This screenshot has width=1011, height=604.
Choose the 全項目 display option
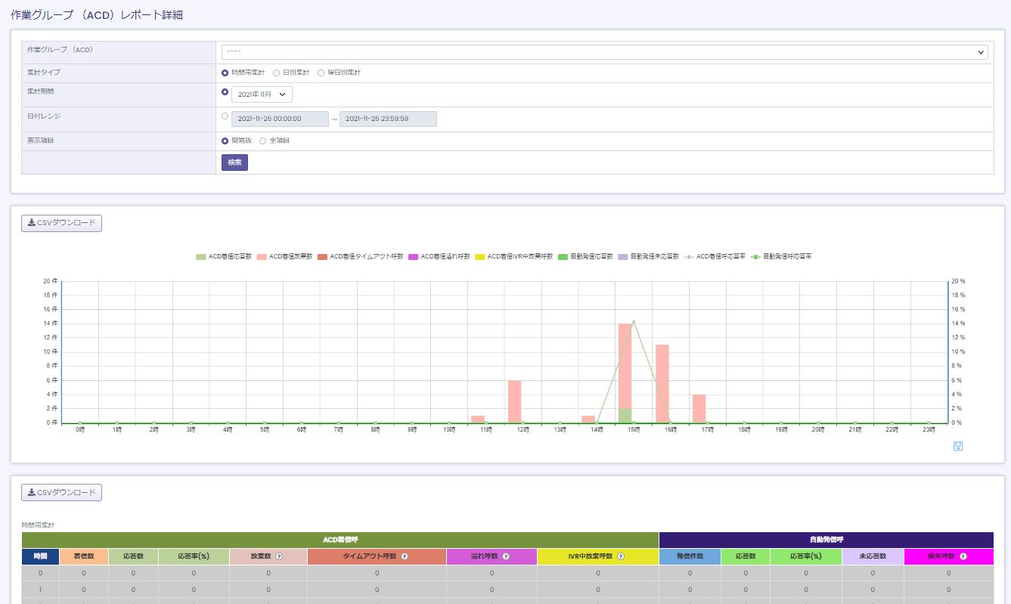(263, 141)
